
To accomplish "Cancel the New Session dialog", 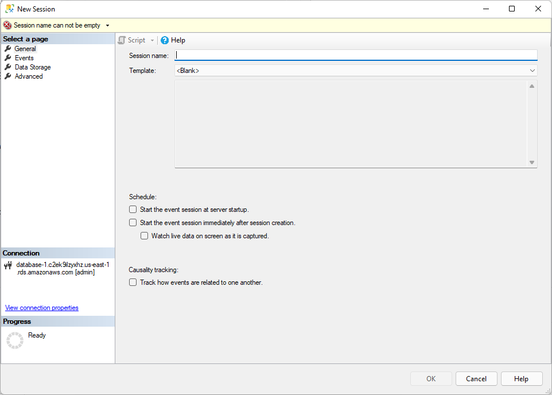I will coord(476,379).
